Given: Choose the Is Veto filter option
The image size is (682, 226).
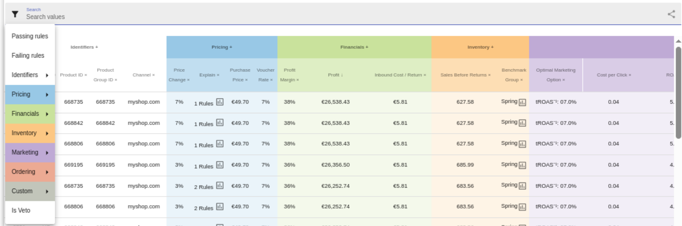Looking at the screenshot, I should click(x=30, y=211).
